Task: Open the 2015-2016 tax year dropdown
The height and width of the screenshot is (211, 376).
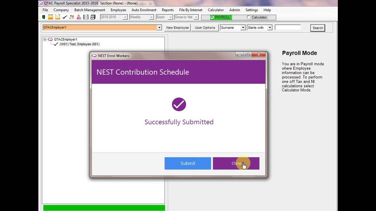Action: [125, 17]
